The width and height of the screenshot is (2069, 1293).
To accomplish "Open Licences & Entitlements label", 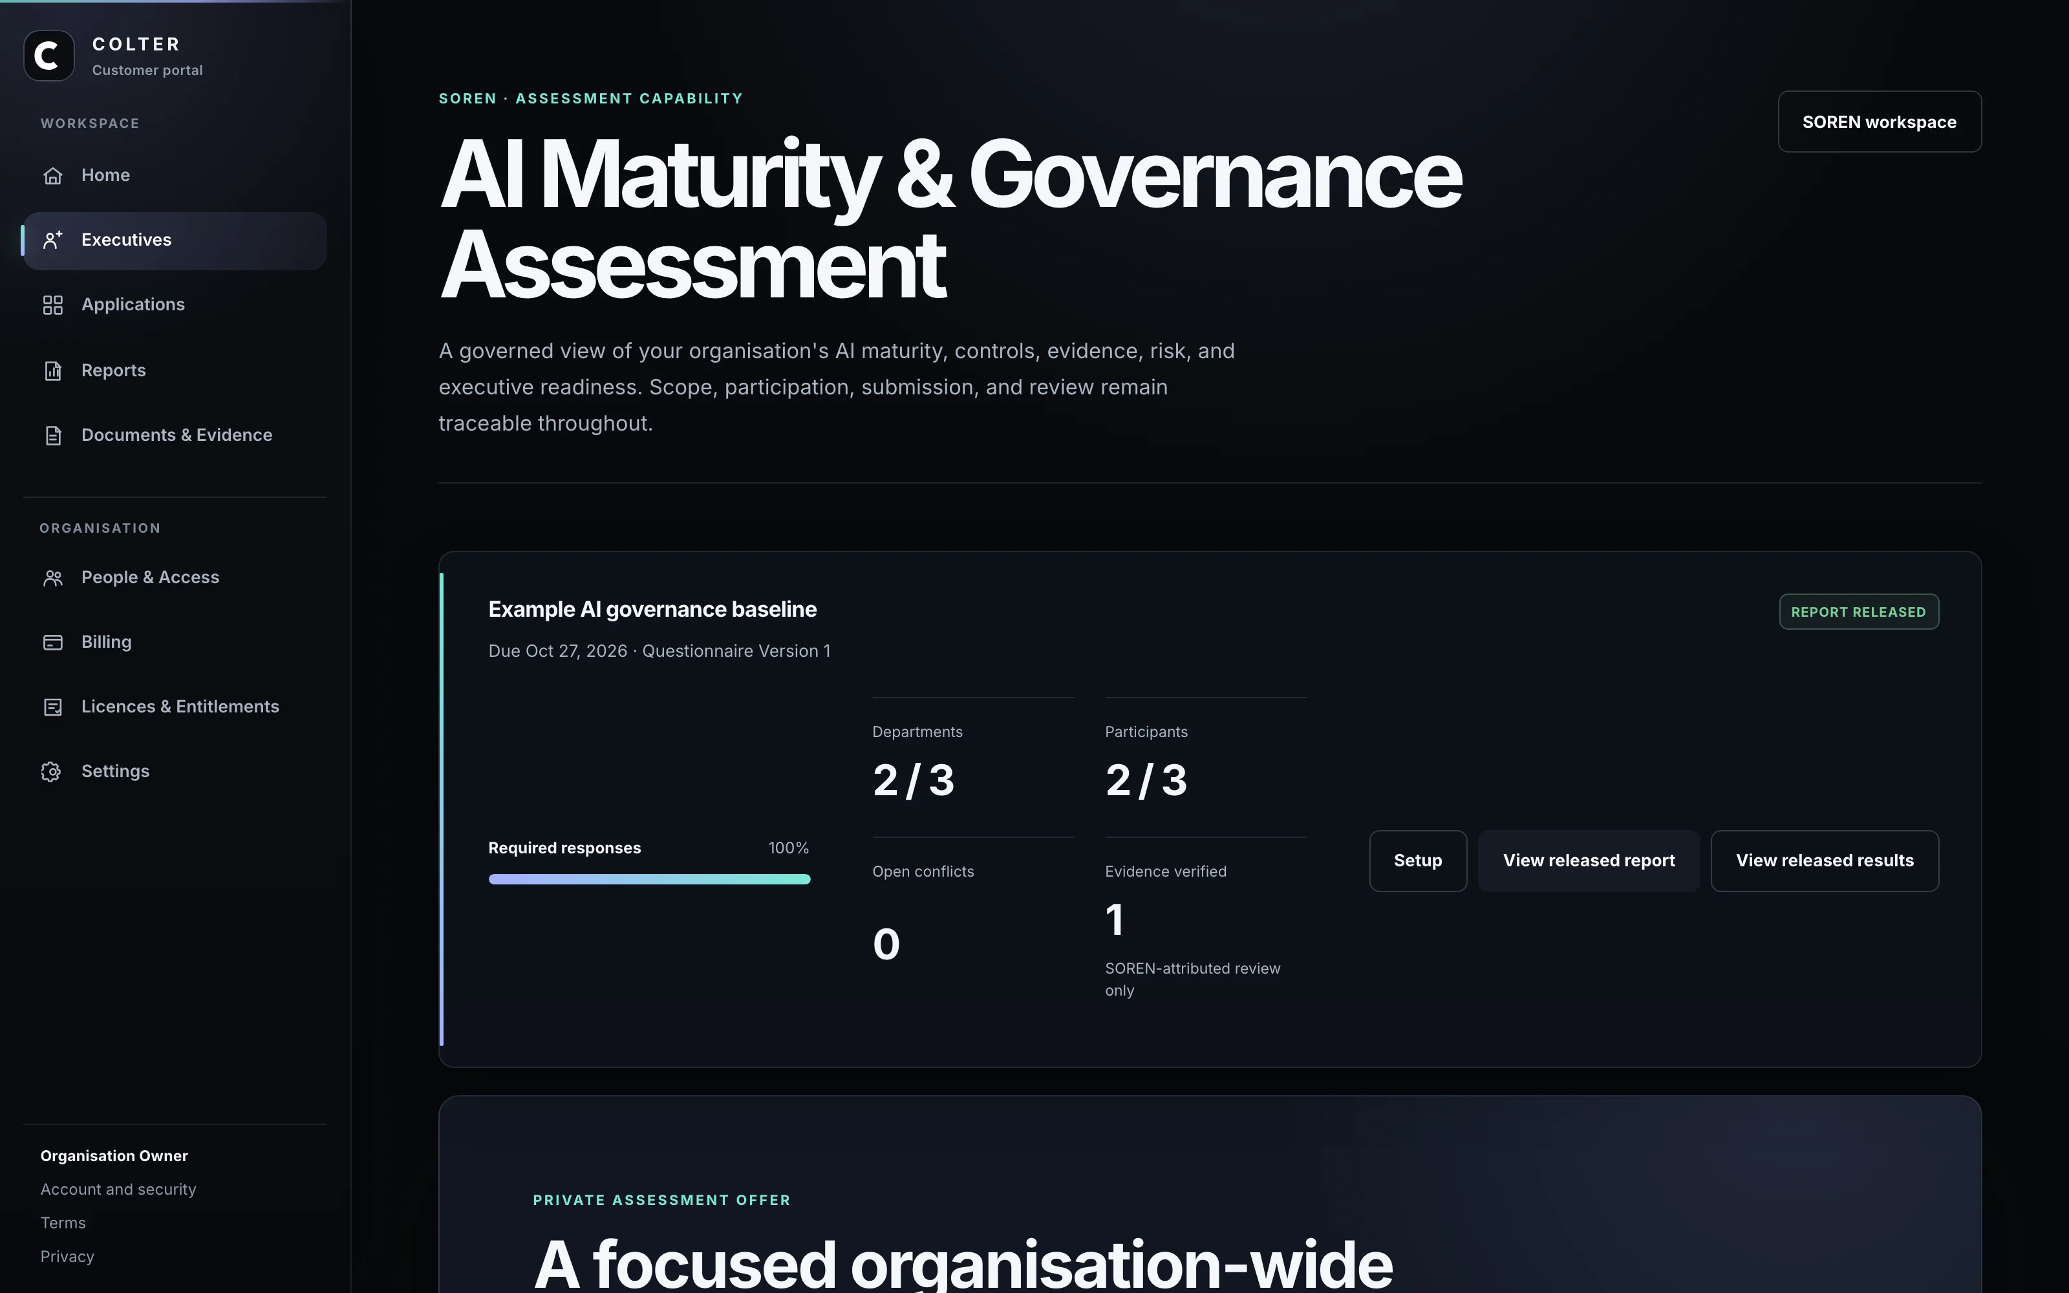I will pos(180,707).
